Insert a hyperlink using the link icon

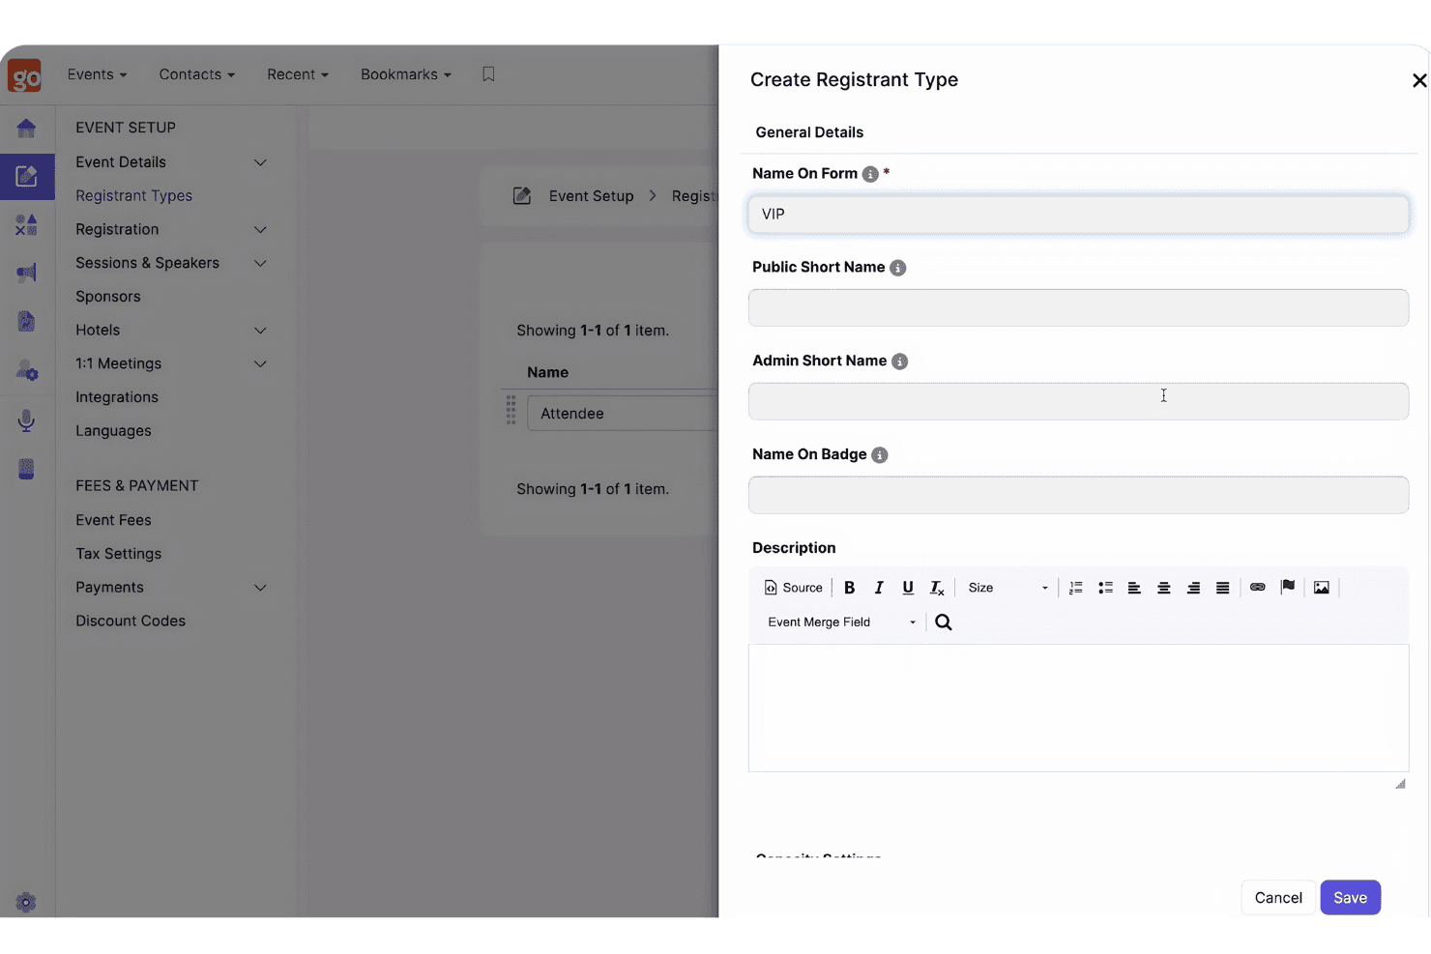pyautogui.click(x=1258, y=588)
